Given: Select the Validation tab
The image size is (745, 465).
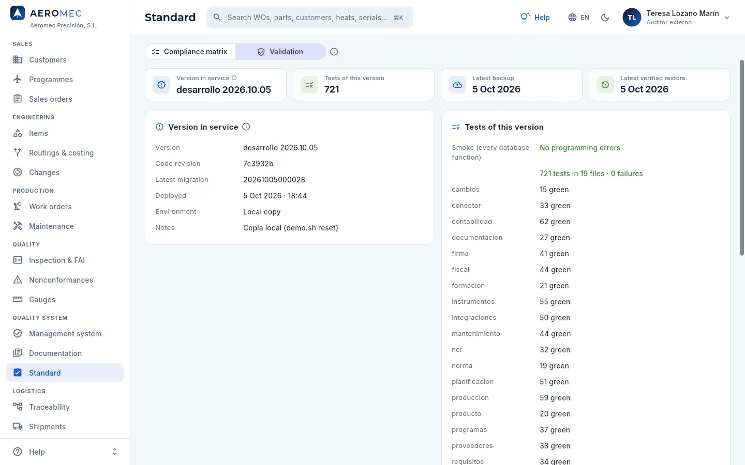Looking at the screenshot, I should 280,52.
